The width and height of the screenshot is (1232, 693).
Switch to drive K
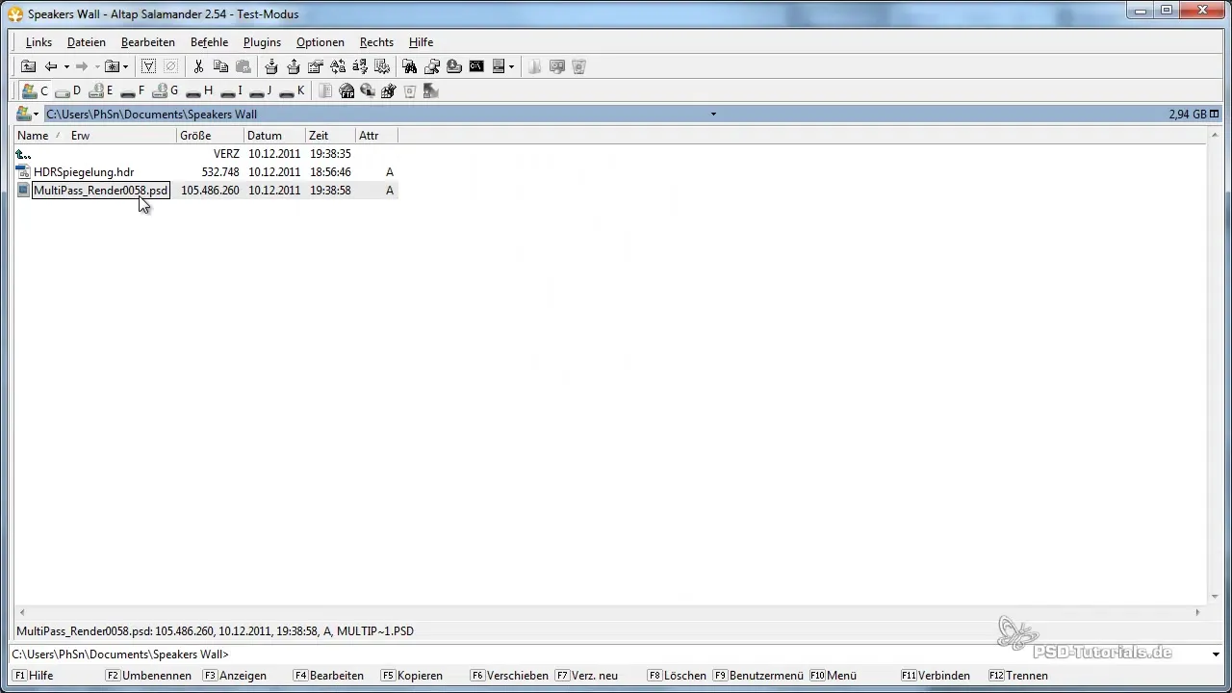pos(291,90)
